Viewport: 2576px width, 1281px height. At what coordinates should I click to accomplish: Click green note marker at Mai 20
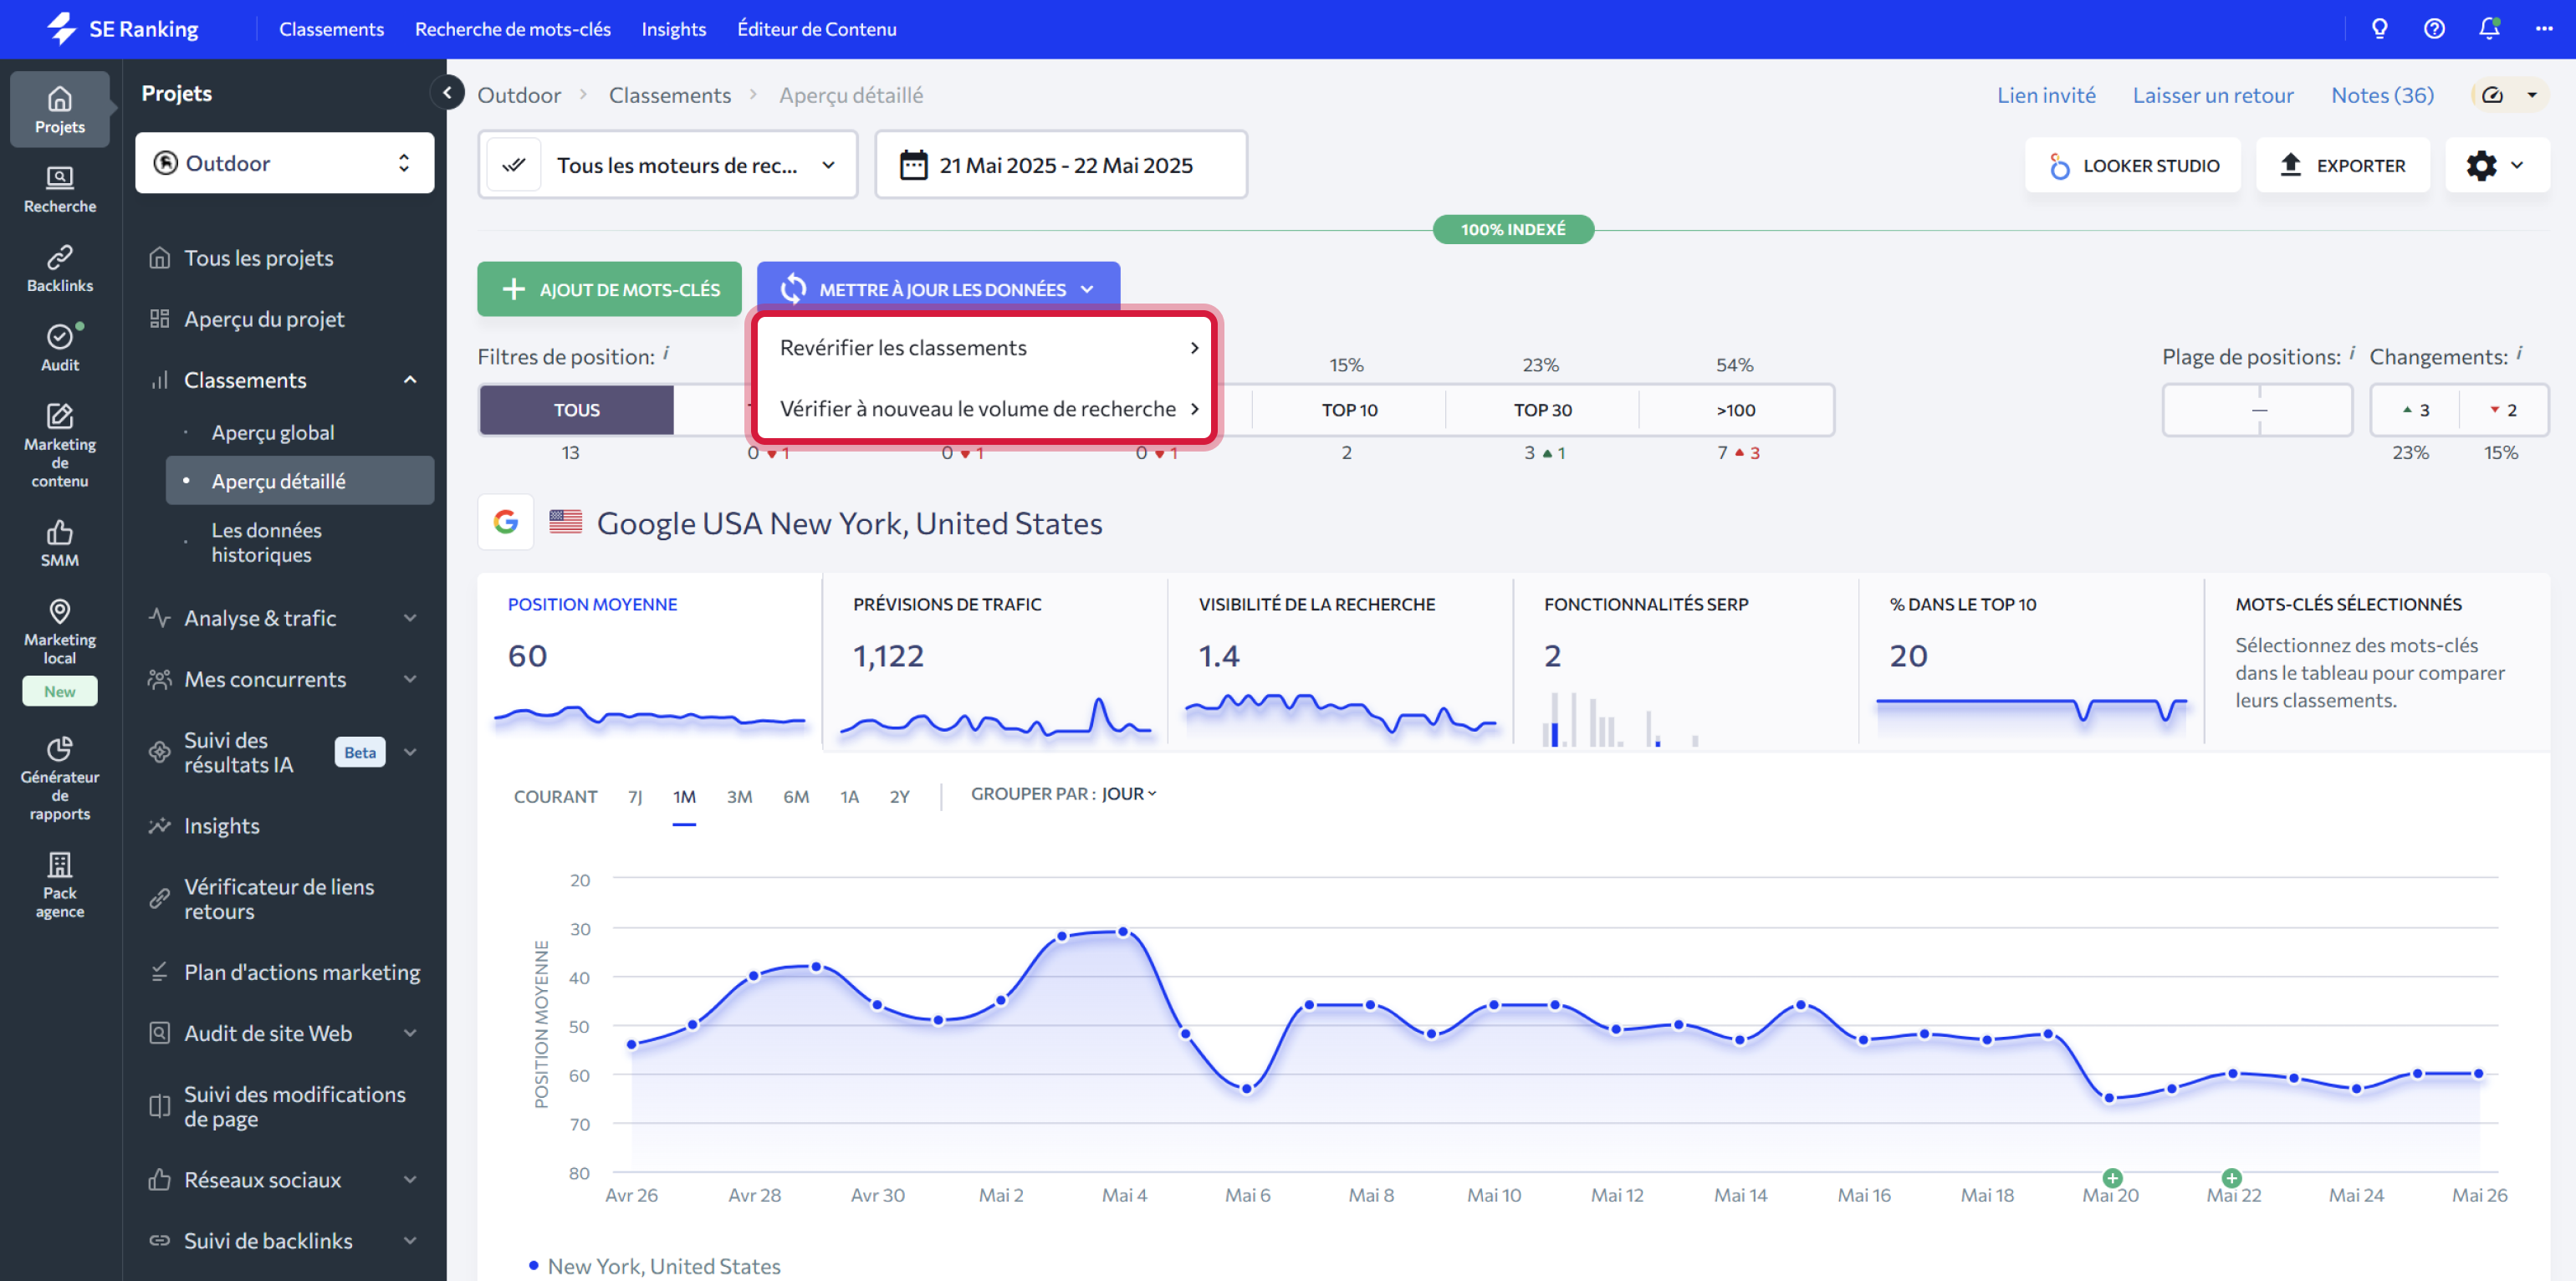tap(2112, 1177)
